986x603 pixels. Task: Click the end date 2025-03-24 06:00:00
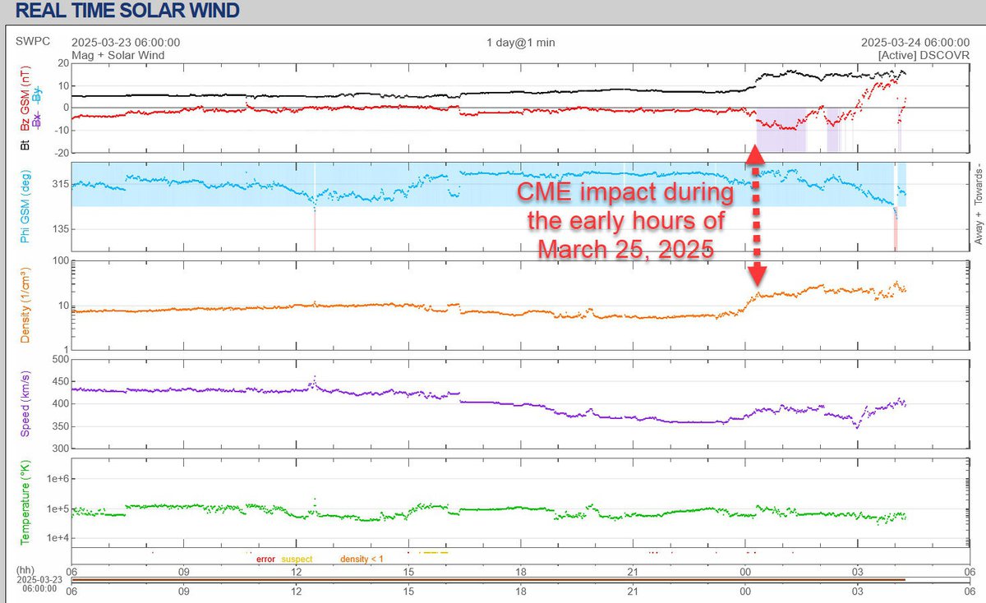(x=915, y=42)
